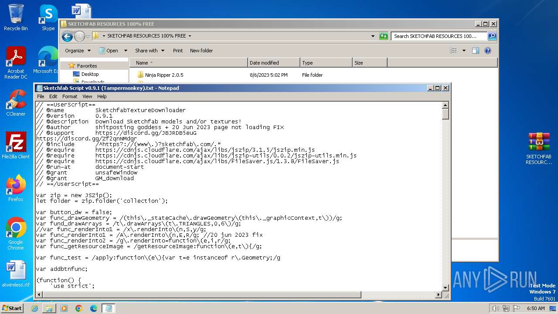Launch CCleaner from the desktop
Viewport: 558px width, 314px height.
point(16,103)
